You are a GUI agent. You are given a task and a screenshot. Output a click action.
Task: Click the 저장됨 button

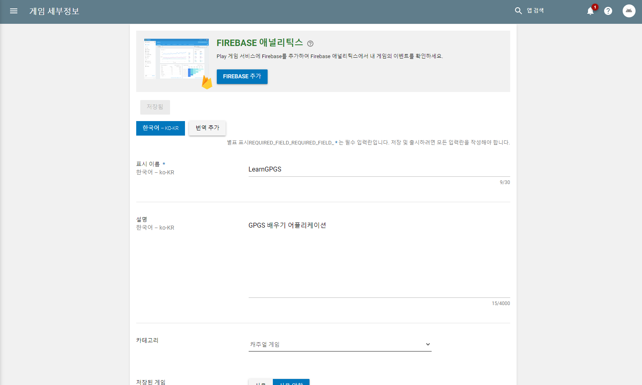[x=155, y=107]
